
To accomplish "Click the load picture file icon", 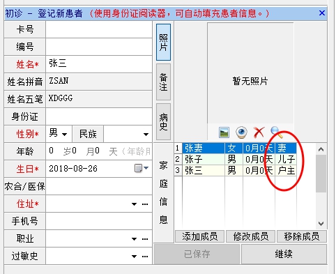I will [x=224, y=132].
